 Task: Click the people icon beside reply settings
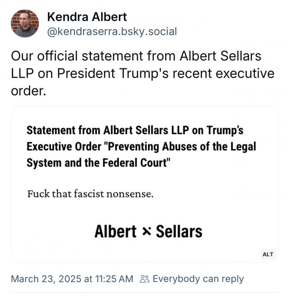pos(144,279)
